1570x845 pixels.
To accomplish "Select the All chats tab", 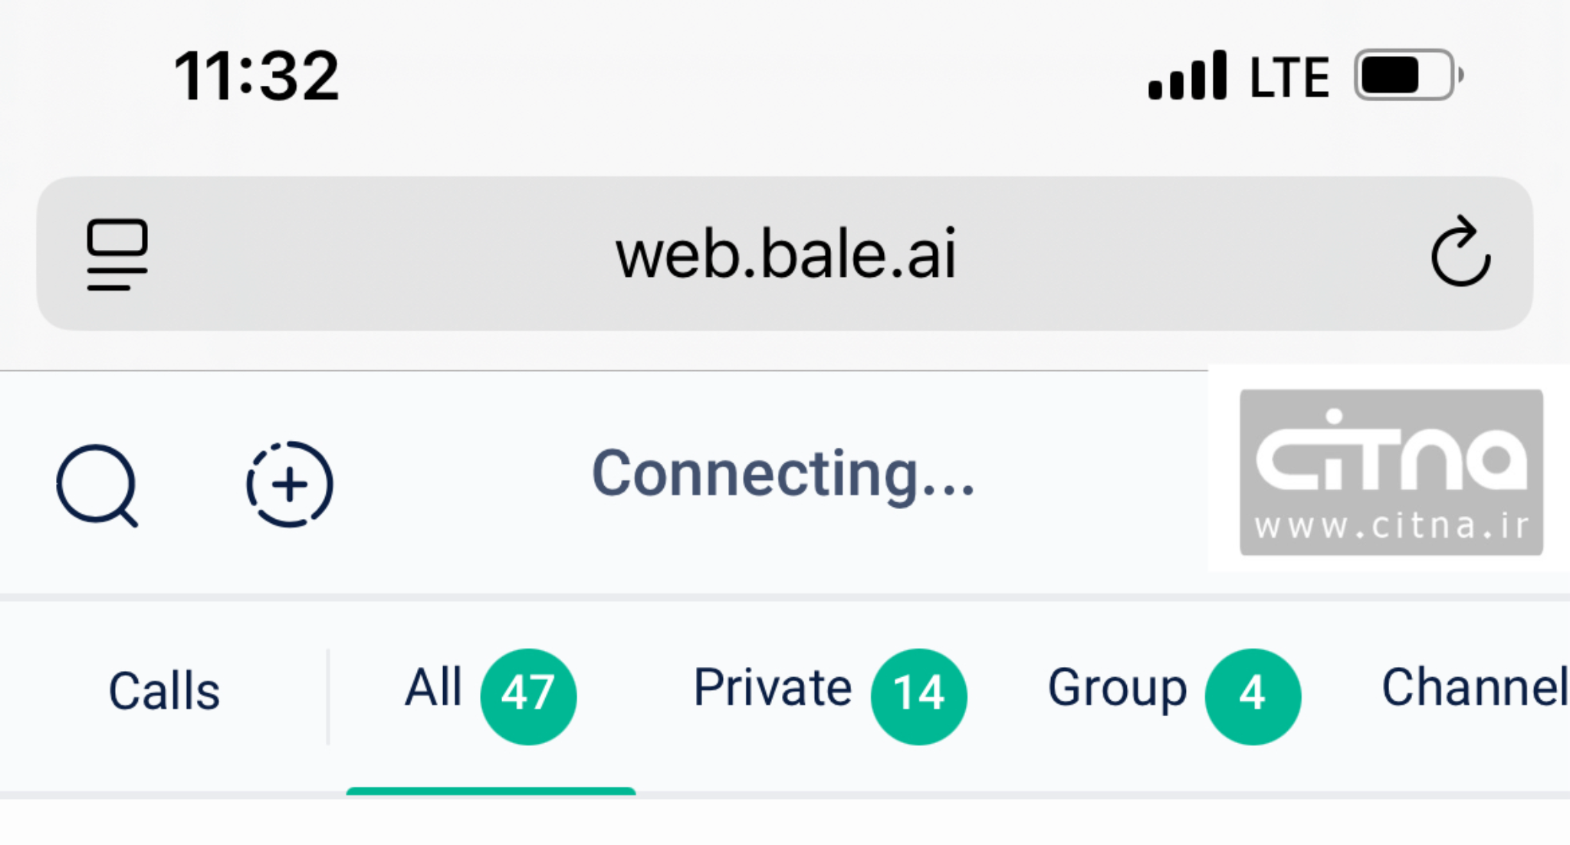I will tap(434, 688).
